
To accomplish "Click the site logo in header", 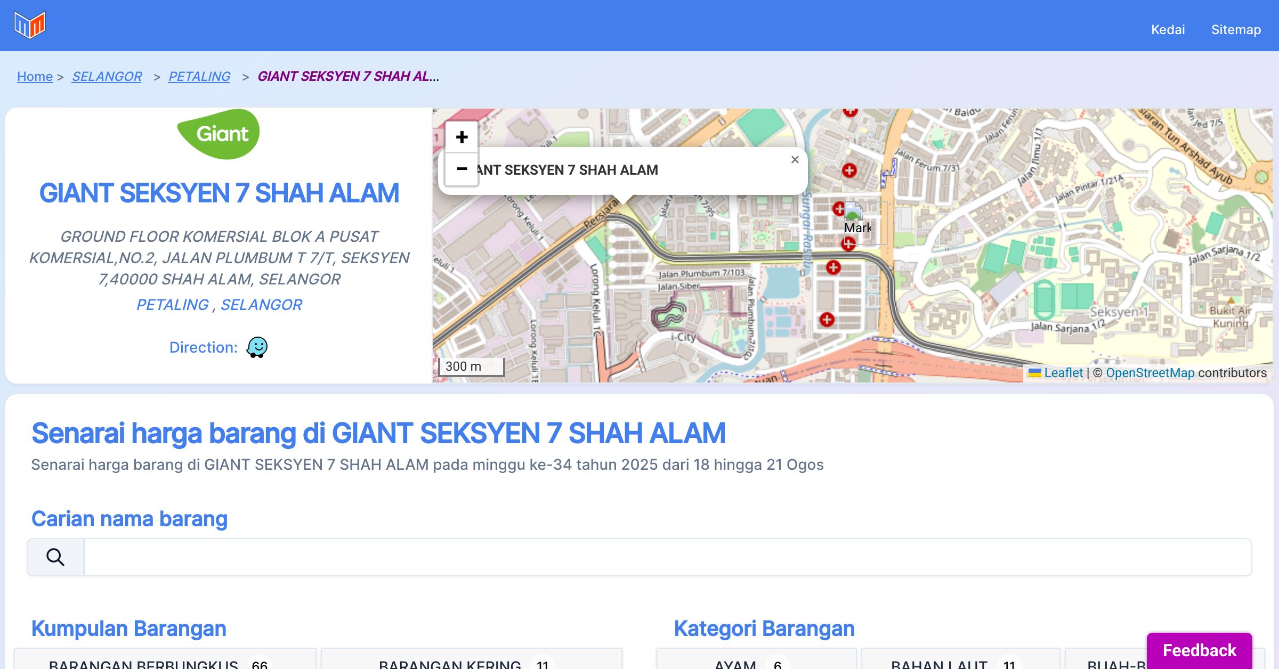I will [30, 25].
